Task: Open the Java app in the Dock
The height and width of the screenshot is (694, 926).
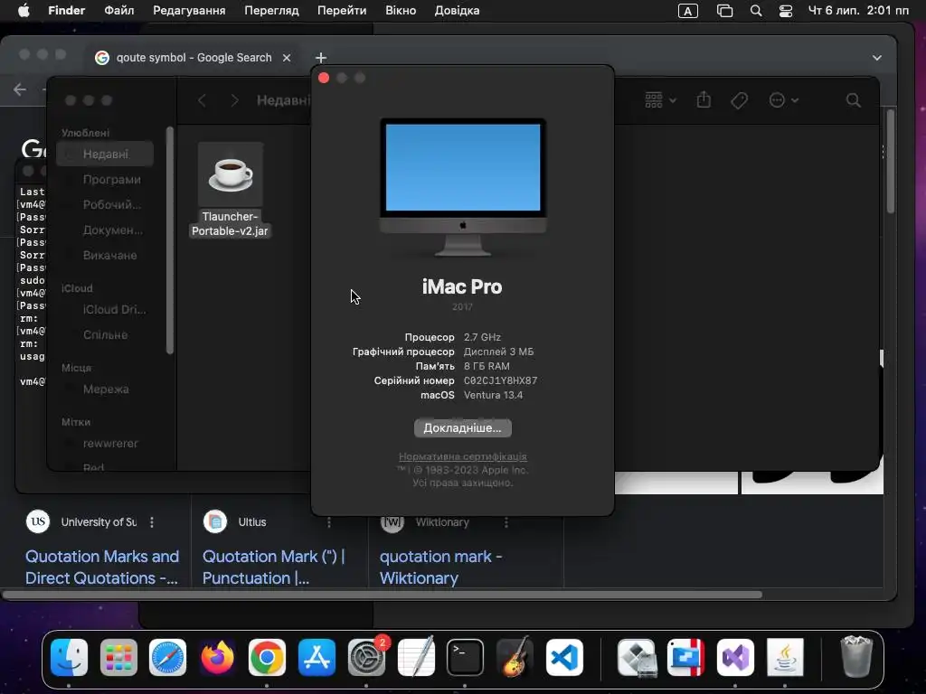Action: (x=786, y=657)
